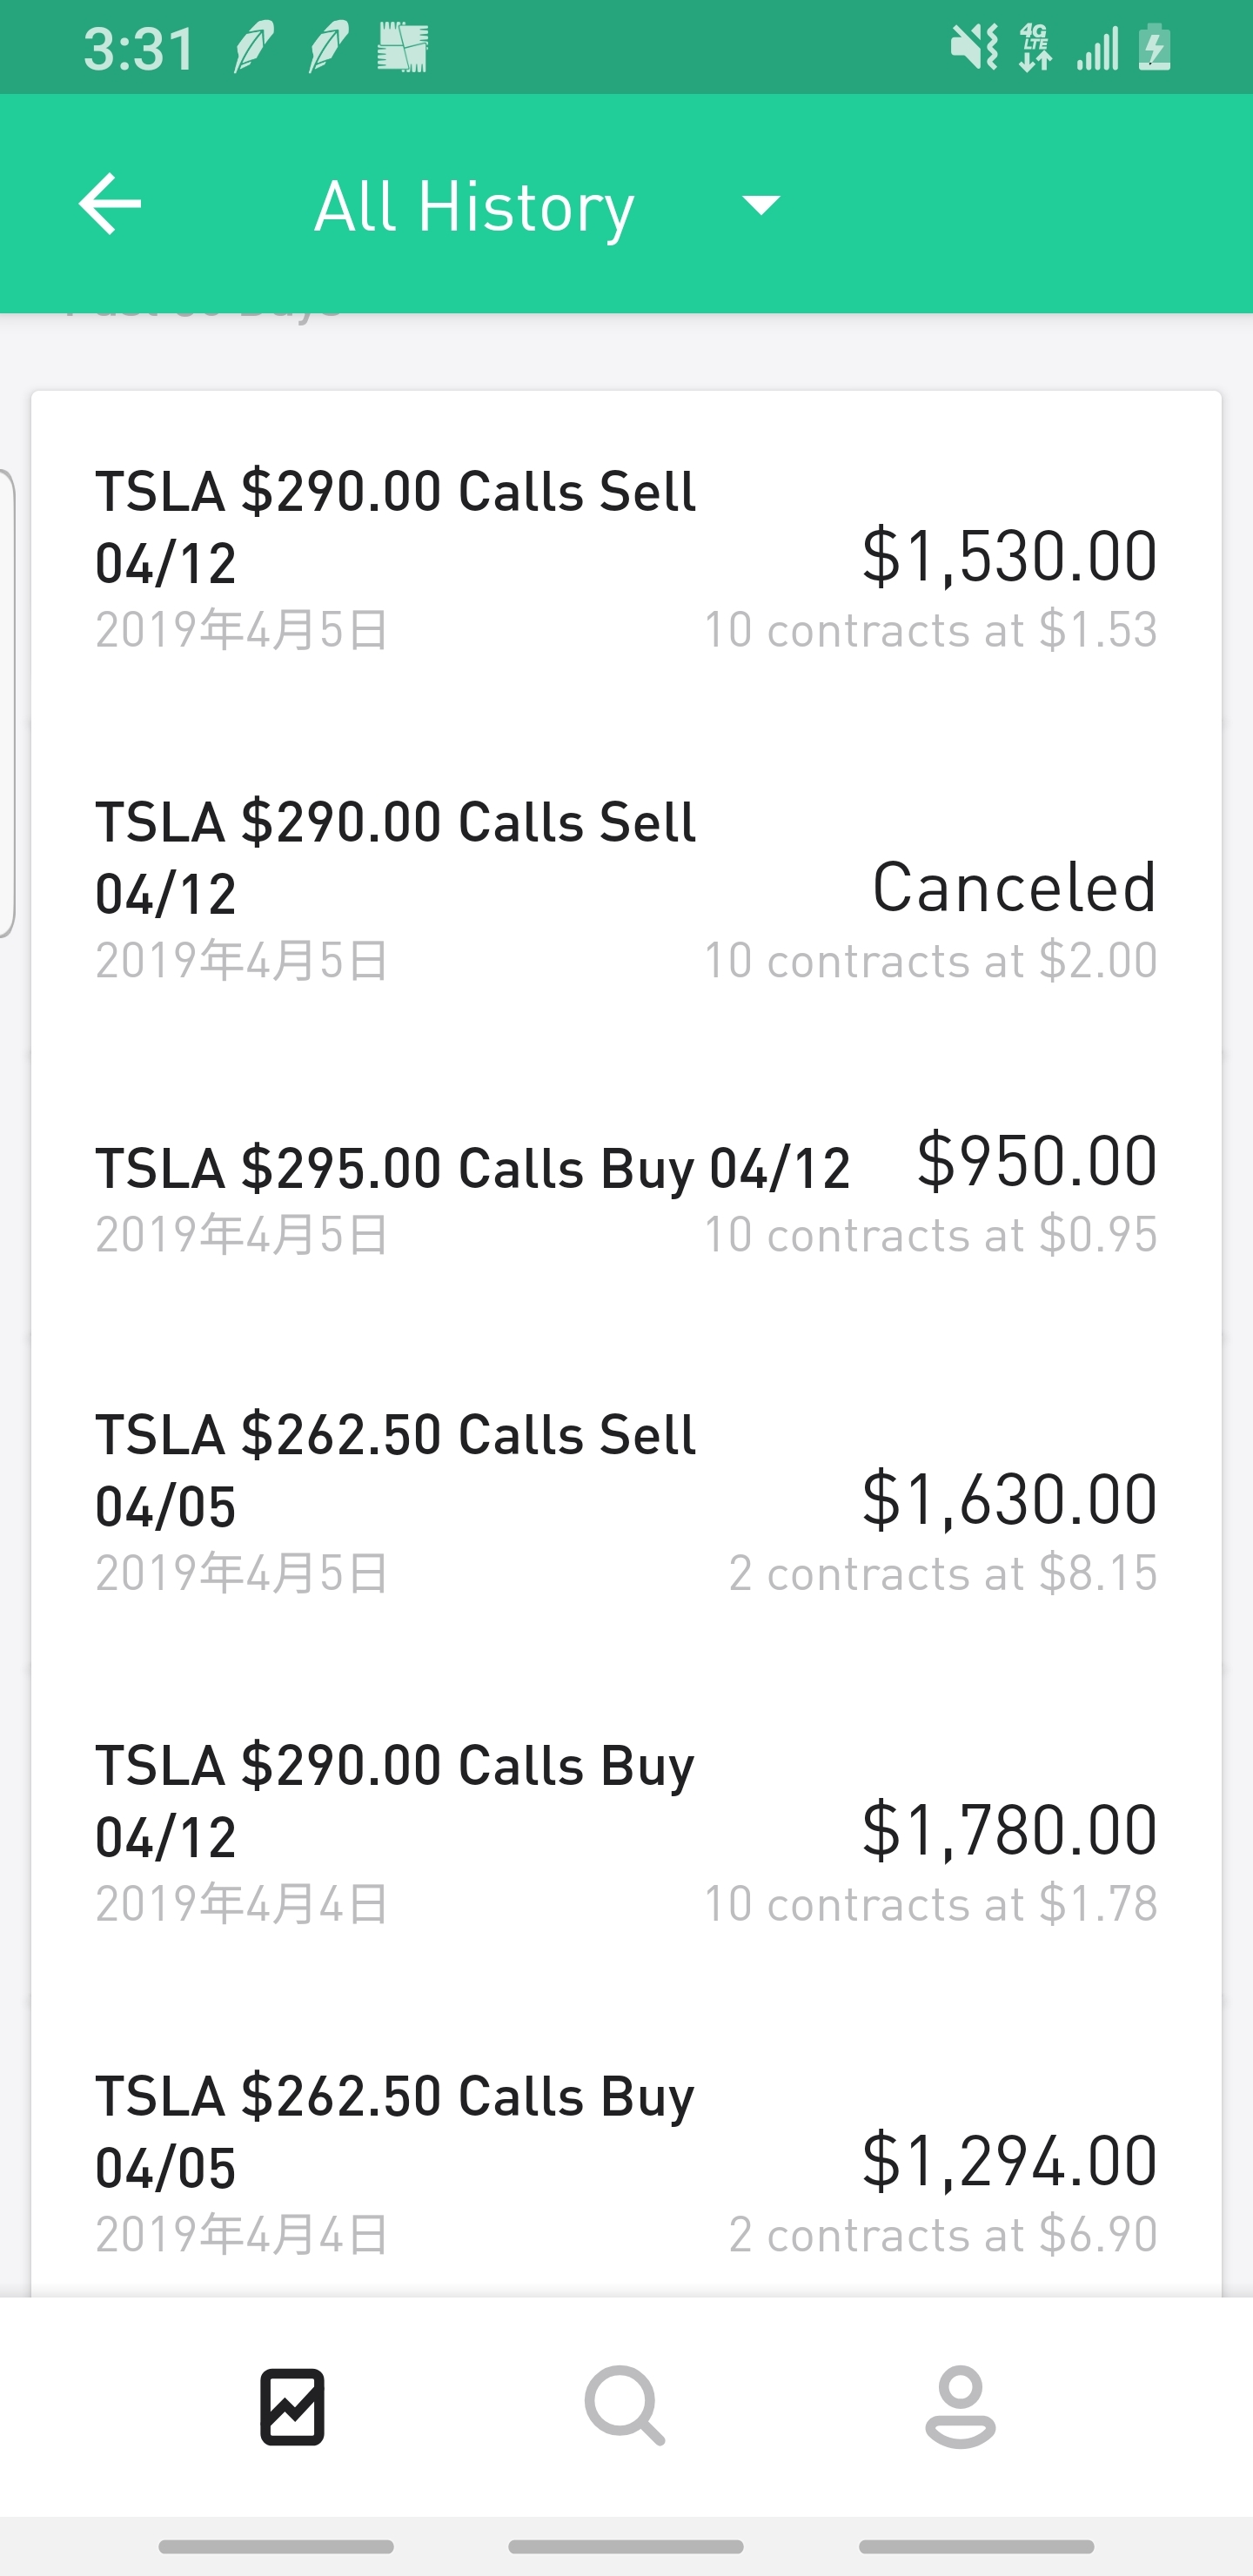
Task: Tap the muted sound status icon
Action: (973, 47)
